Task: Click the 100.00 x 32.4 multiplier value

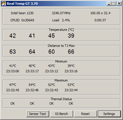Action: click(100, 13)
